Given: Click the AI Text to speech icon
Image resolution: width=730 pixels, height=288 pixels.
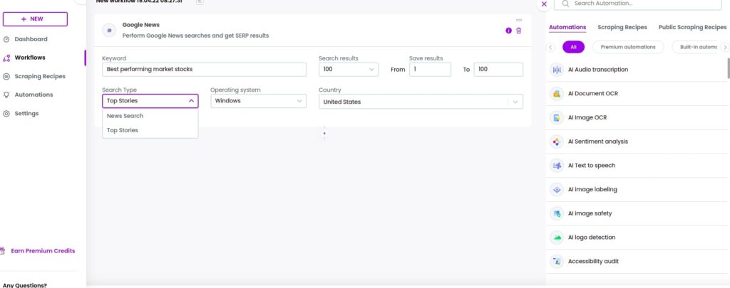Looking at the screenshot, I should [557, 166].
